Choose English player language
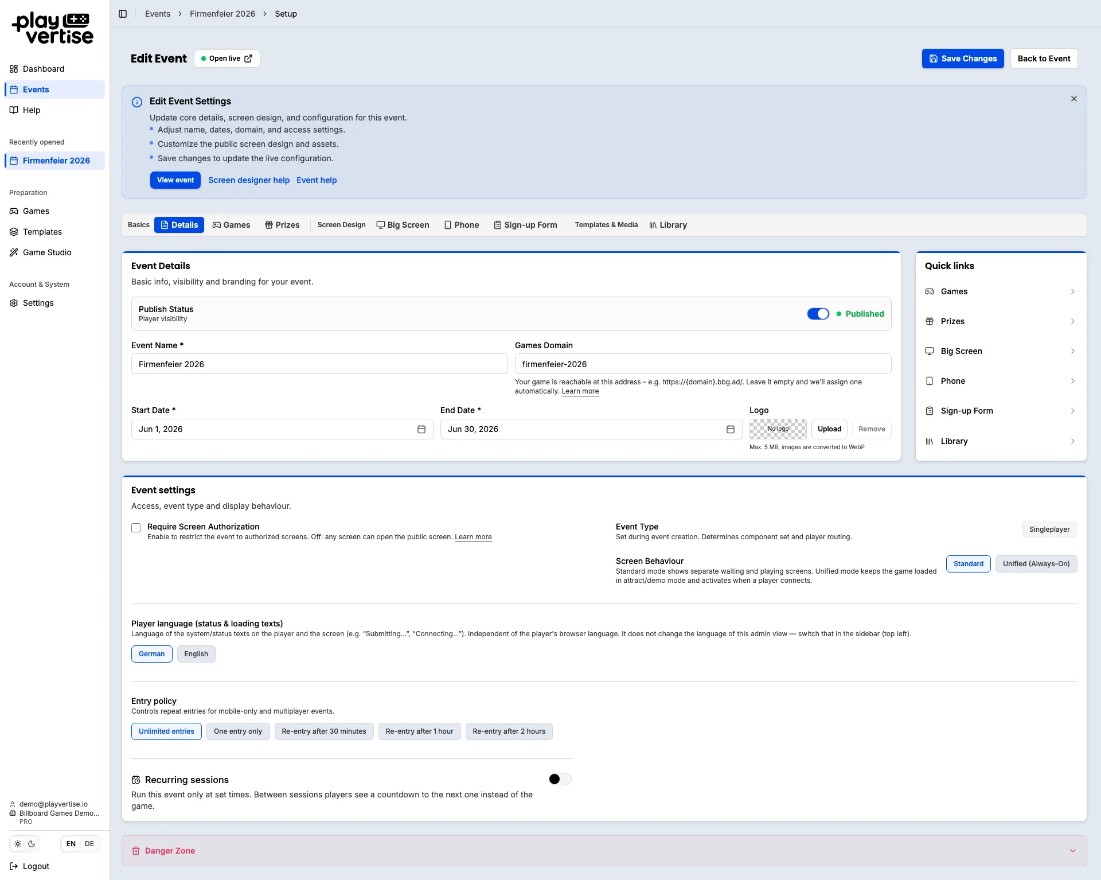This screenshot has width=1101, height=880. [196, 654]
